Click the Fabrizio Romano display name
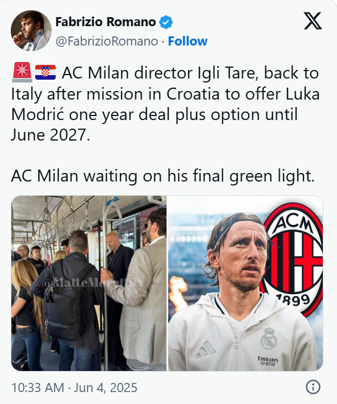The image size is (337, 404). [x=106, y=22]
